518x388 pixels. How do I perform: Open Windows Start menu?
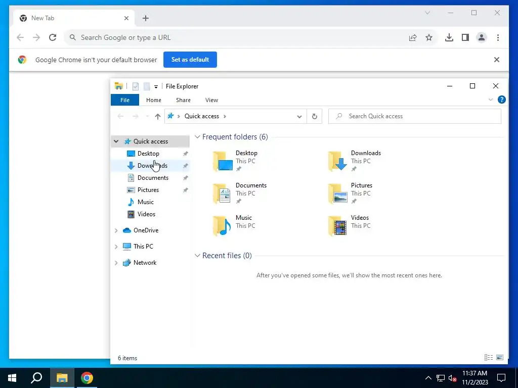click(12, 378)
